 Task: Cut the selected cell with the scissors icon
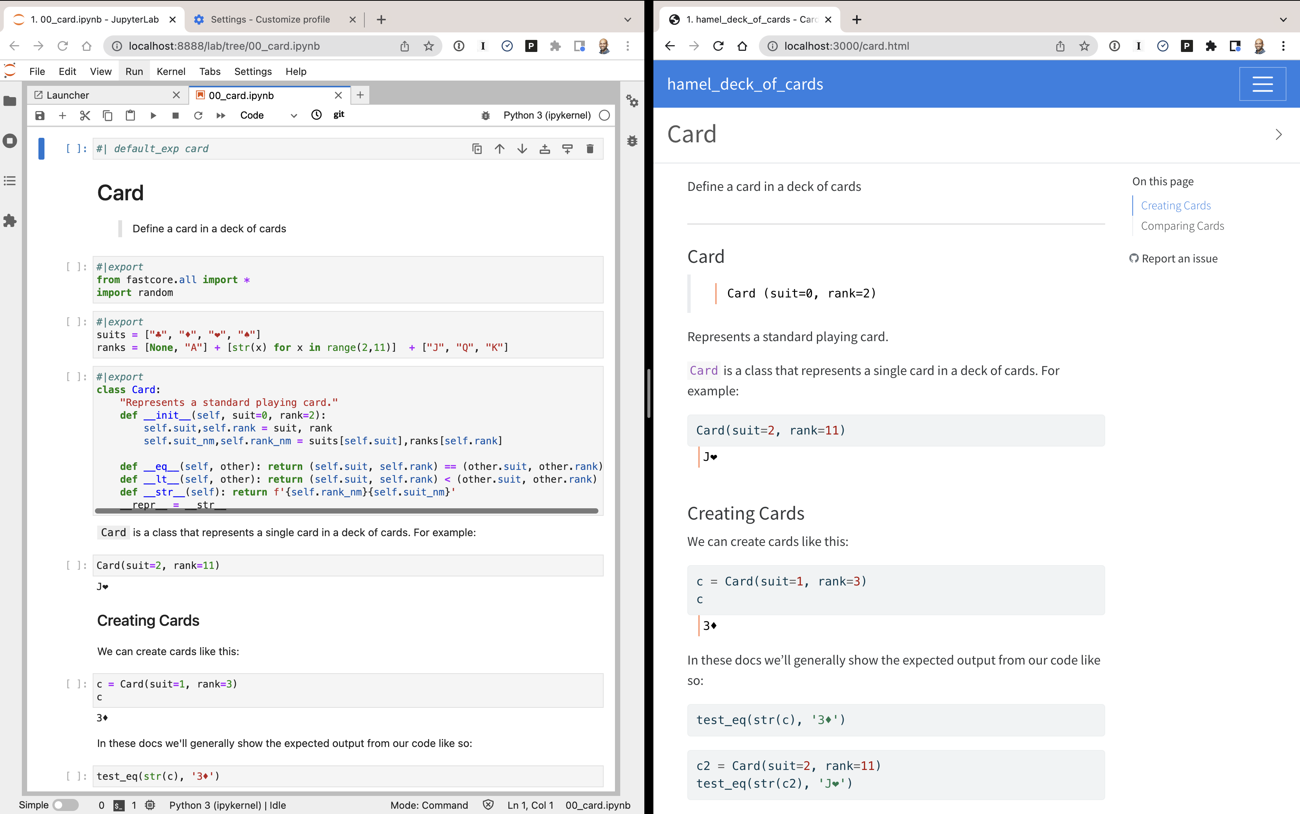tap(84, 115)
